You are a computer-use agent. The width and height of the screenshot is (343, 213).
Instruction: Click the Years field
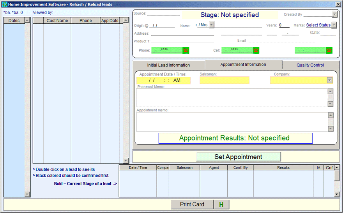284,25
